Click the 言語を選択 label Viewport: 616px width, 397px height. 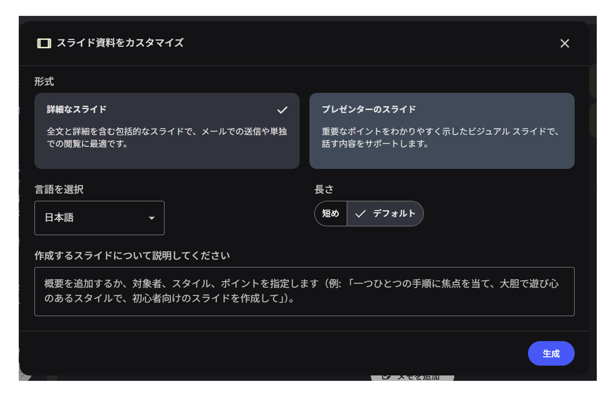click(59, 189)
